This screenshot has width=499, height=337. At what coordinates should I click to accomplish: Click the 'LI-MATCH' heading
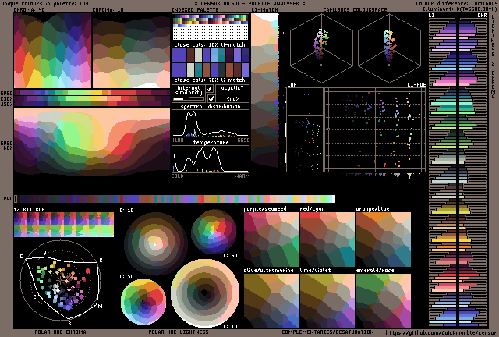click(x=265, y=10)
